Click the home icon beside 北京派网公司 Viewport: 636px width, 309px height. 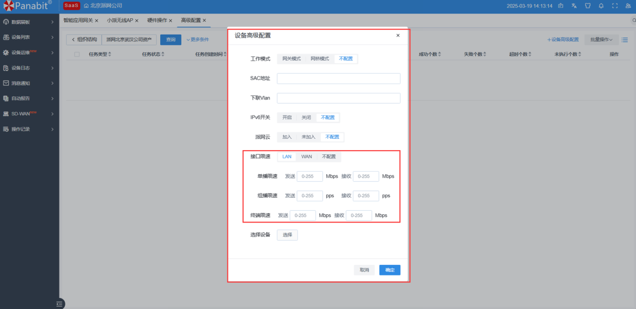point(86,6)
